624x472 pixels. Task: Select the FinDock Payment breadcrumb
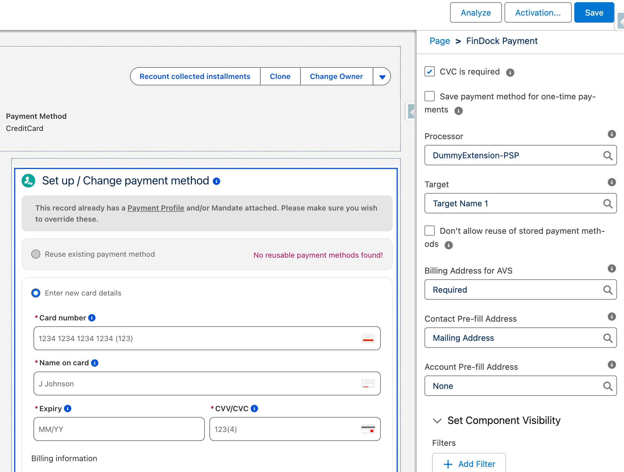coord(502,41)
